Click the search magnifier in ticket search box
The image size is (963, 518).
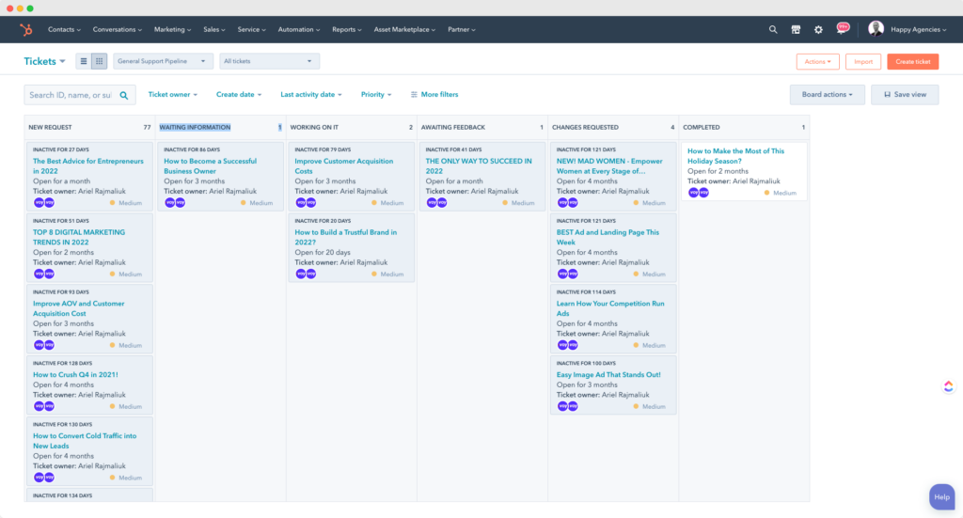pyautogui.click(x=124, y=95)
